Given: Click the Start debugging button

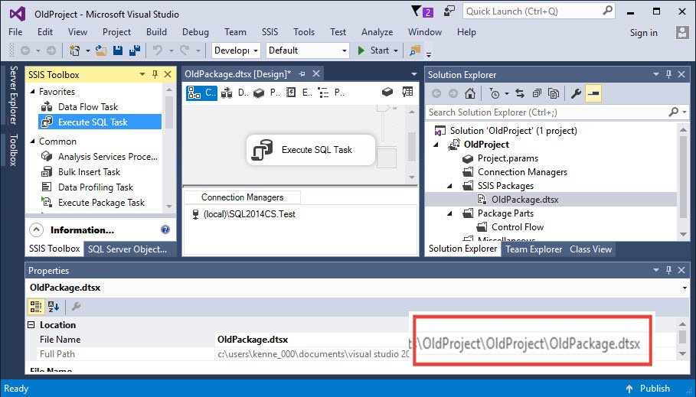Looking at the screenshot, I should click(x=374, y=50).
